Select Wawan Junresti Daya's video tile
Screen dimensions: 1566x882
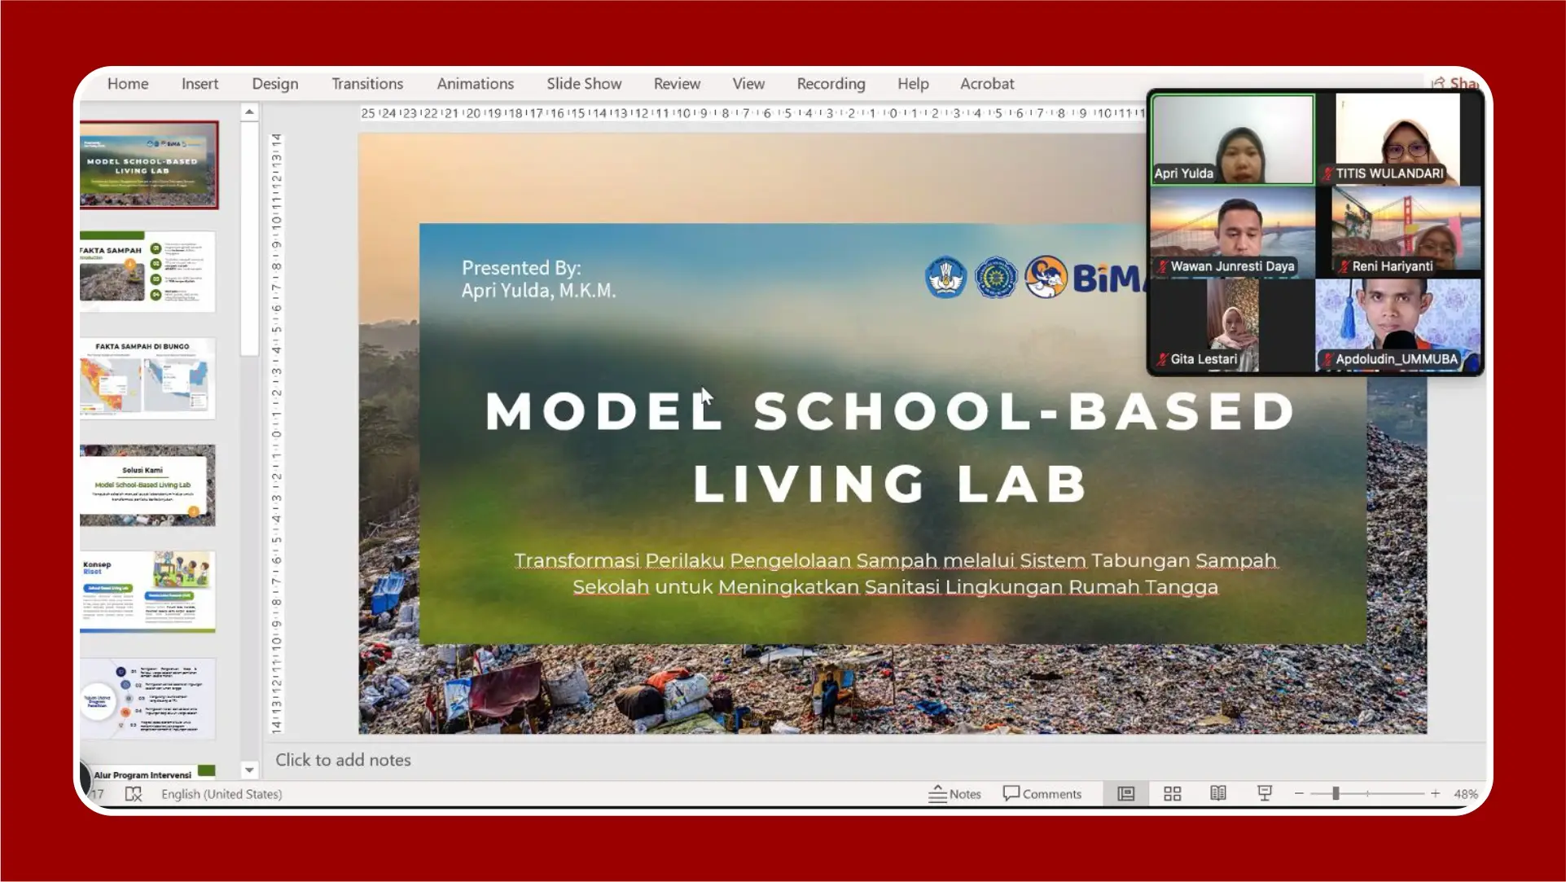(x=1232, y=232)
